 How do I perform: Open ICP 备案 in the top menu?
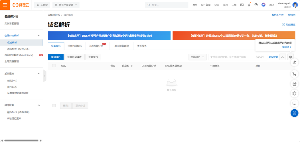[x=206, y=5]
